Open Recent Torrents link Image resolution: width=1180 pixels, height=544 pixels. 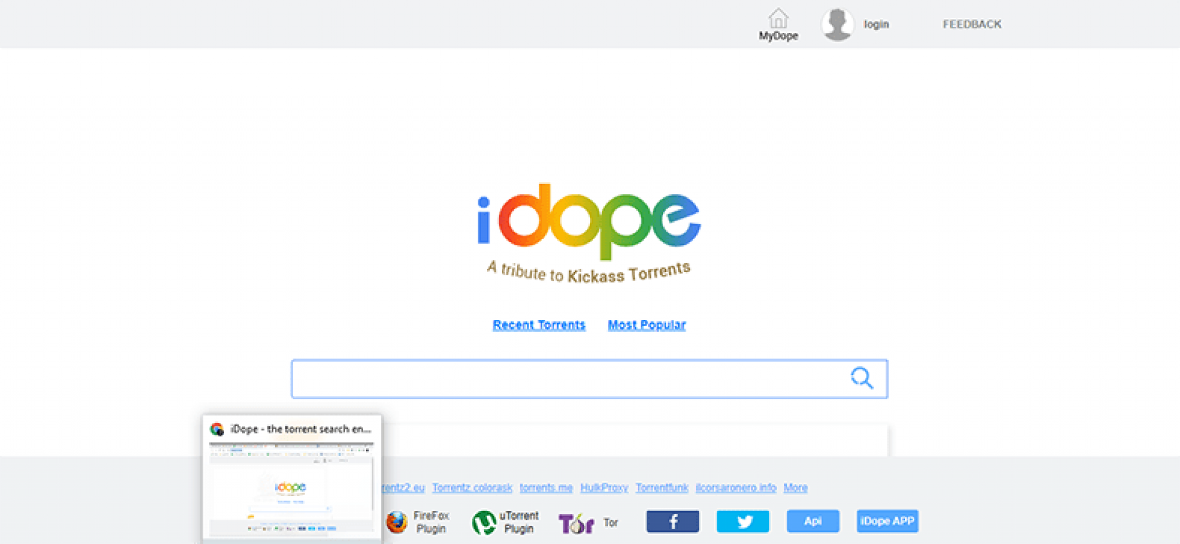[x=539, y=325]
